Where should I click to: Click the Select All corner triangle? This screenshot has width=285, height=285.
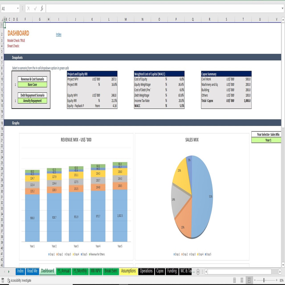click(2, 19)
